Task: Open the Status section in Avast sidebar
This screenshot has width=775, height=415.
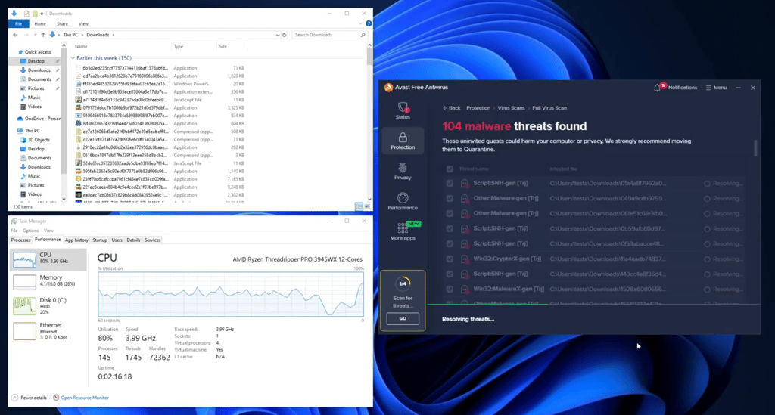Action: coord(403,110)
